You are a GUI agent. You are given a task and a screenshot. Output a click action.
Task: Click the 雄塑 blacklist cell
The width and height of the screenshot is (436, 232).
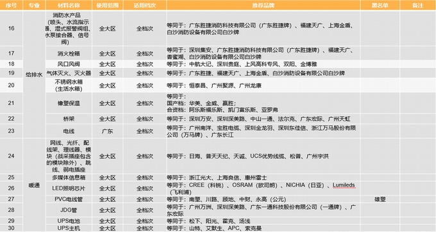click(380, 199)
